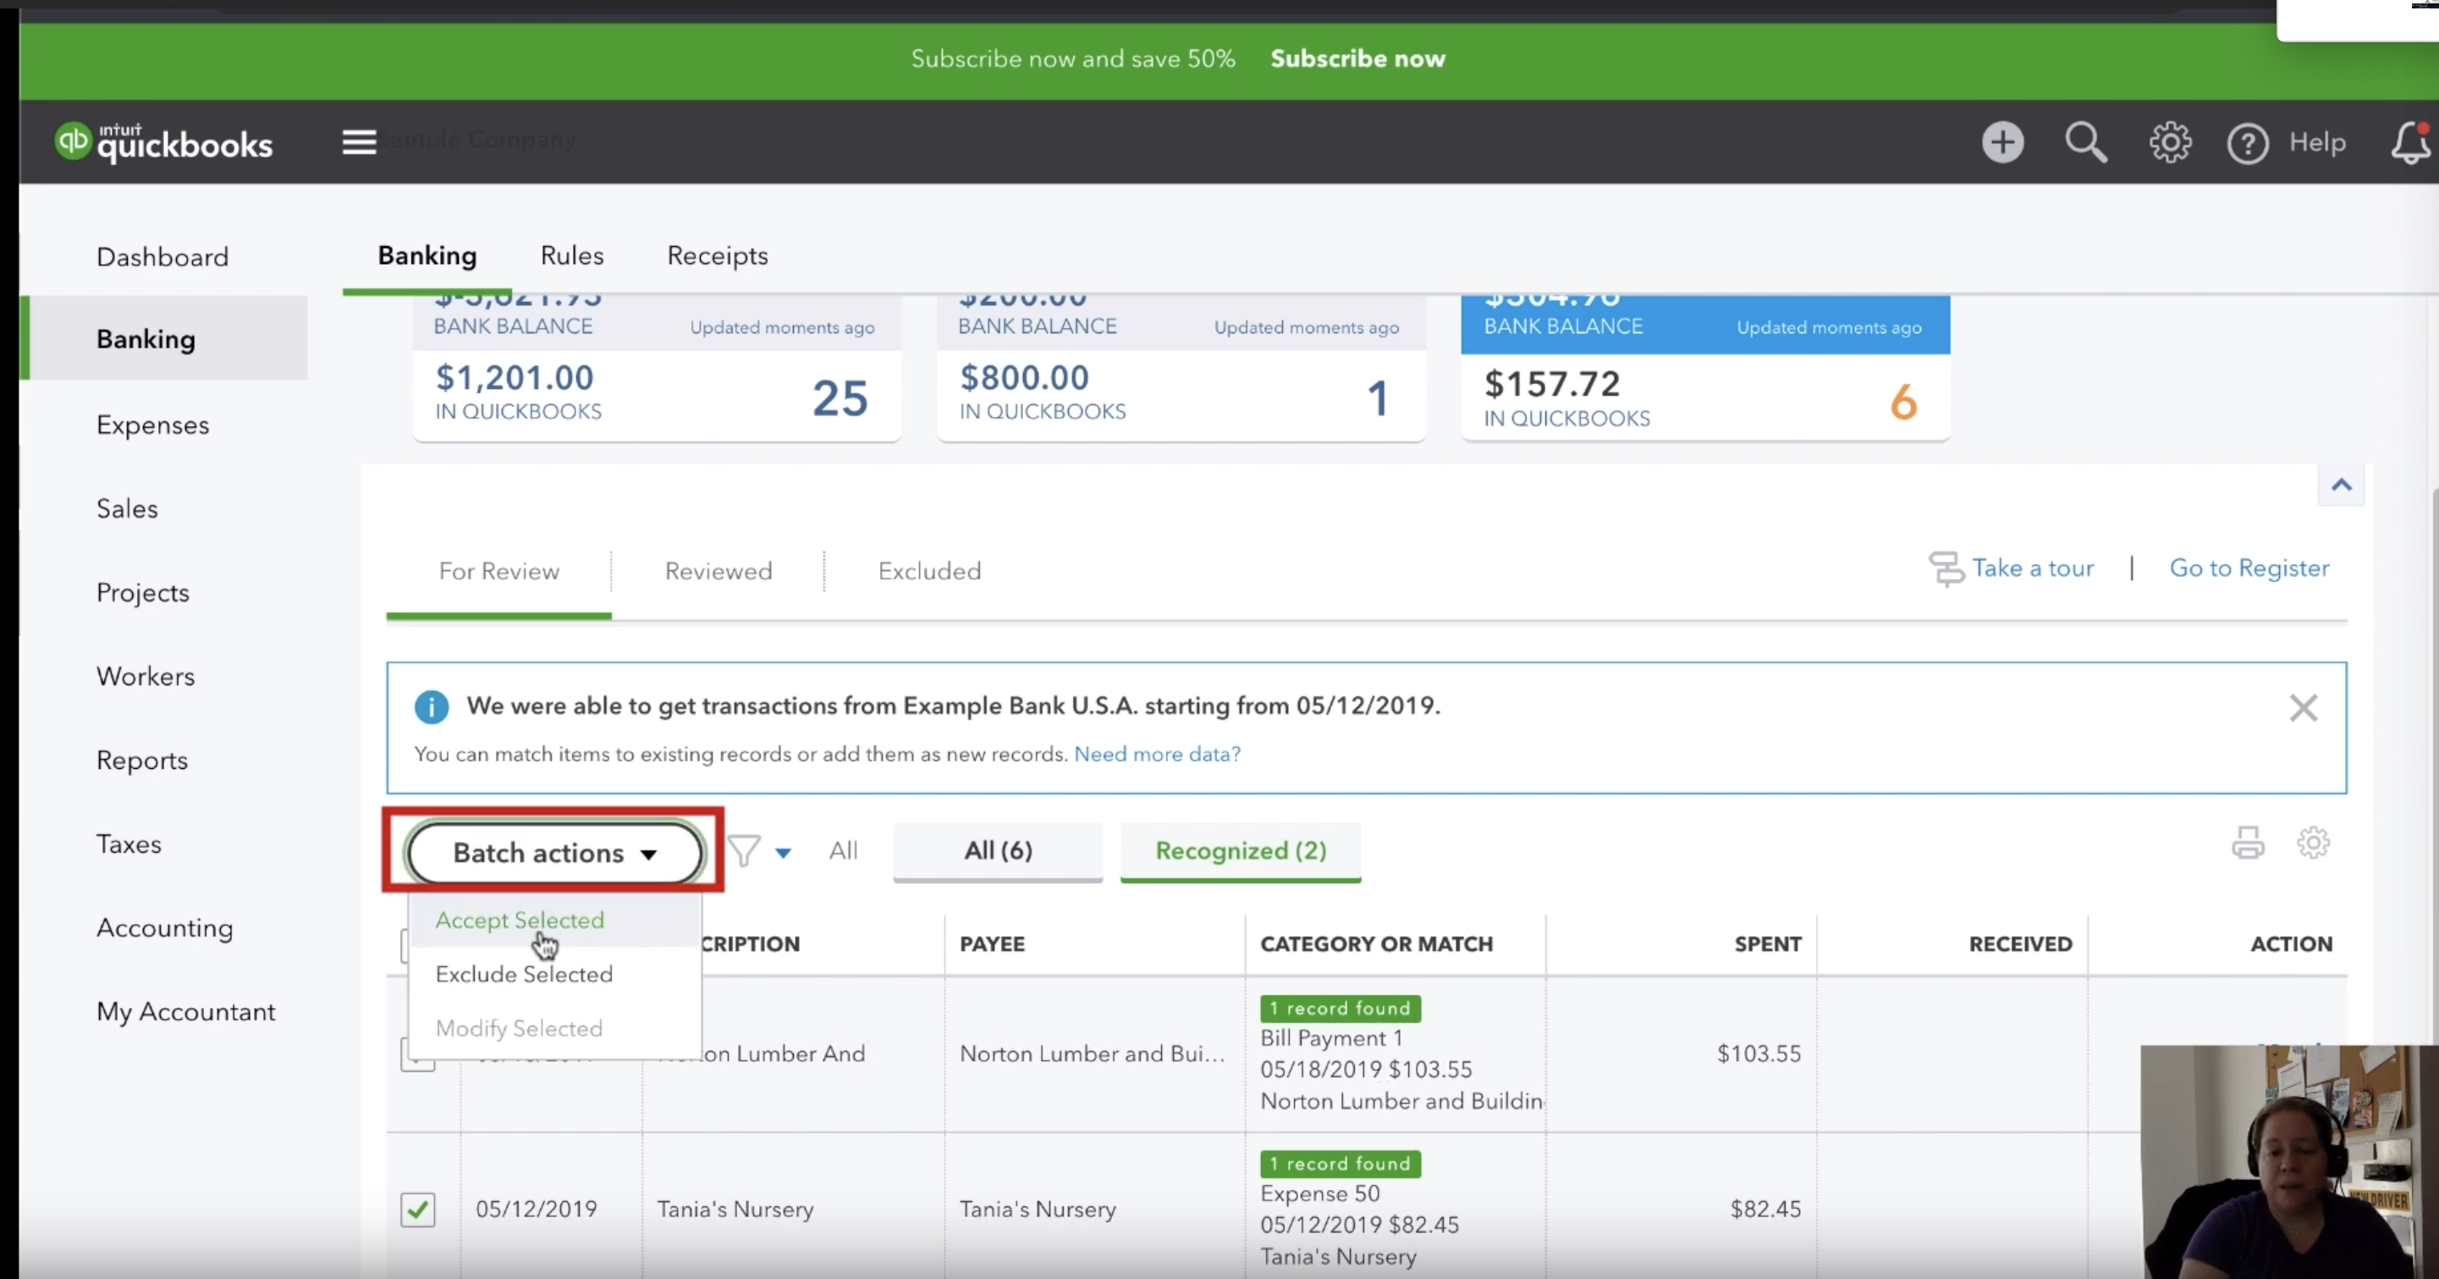This screenshot has height=1279, width=2439.
Task: Open the Go to Register link
Action: click(x=2249, y=568)
